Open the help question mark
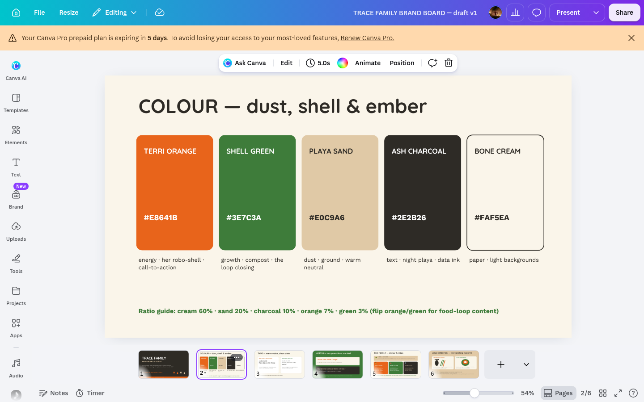Screen dimensions: 644x402 [x=633, y=393]
